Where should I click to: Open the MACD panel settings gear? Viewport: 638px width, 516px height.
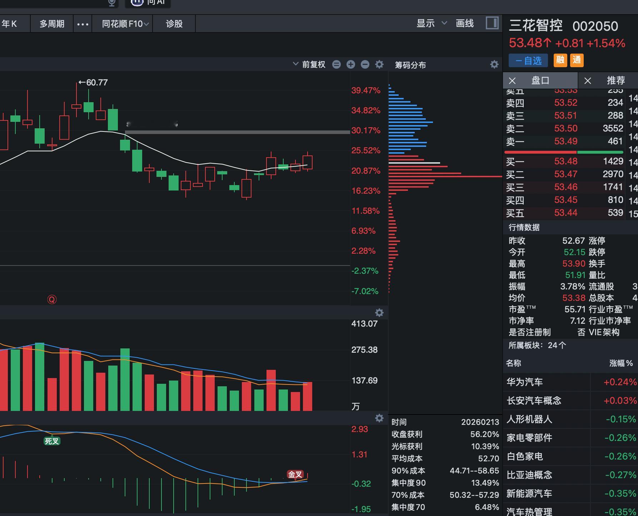[x=379, y=418]
